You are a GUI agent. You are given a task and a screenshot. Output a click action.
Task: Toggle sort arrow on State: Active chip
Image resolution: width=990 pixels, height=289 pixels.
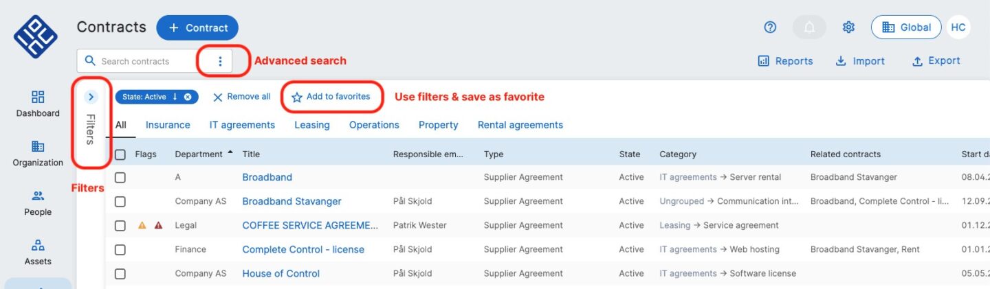point(175,97)
